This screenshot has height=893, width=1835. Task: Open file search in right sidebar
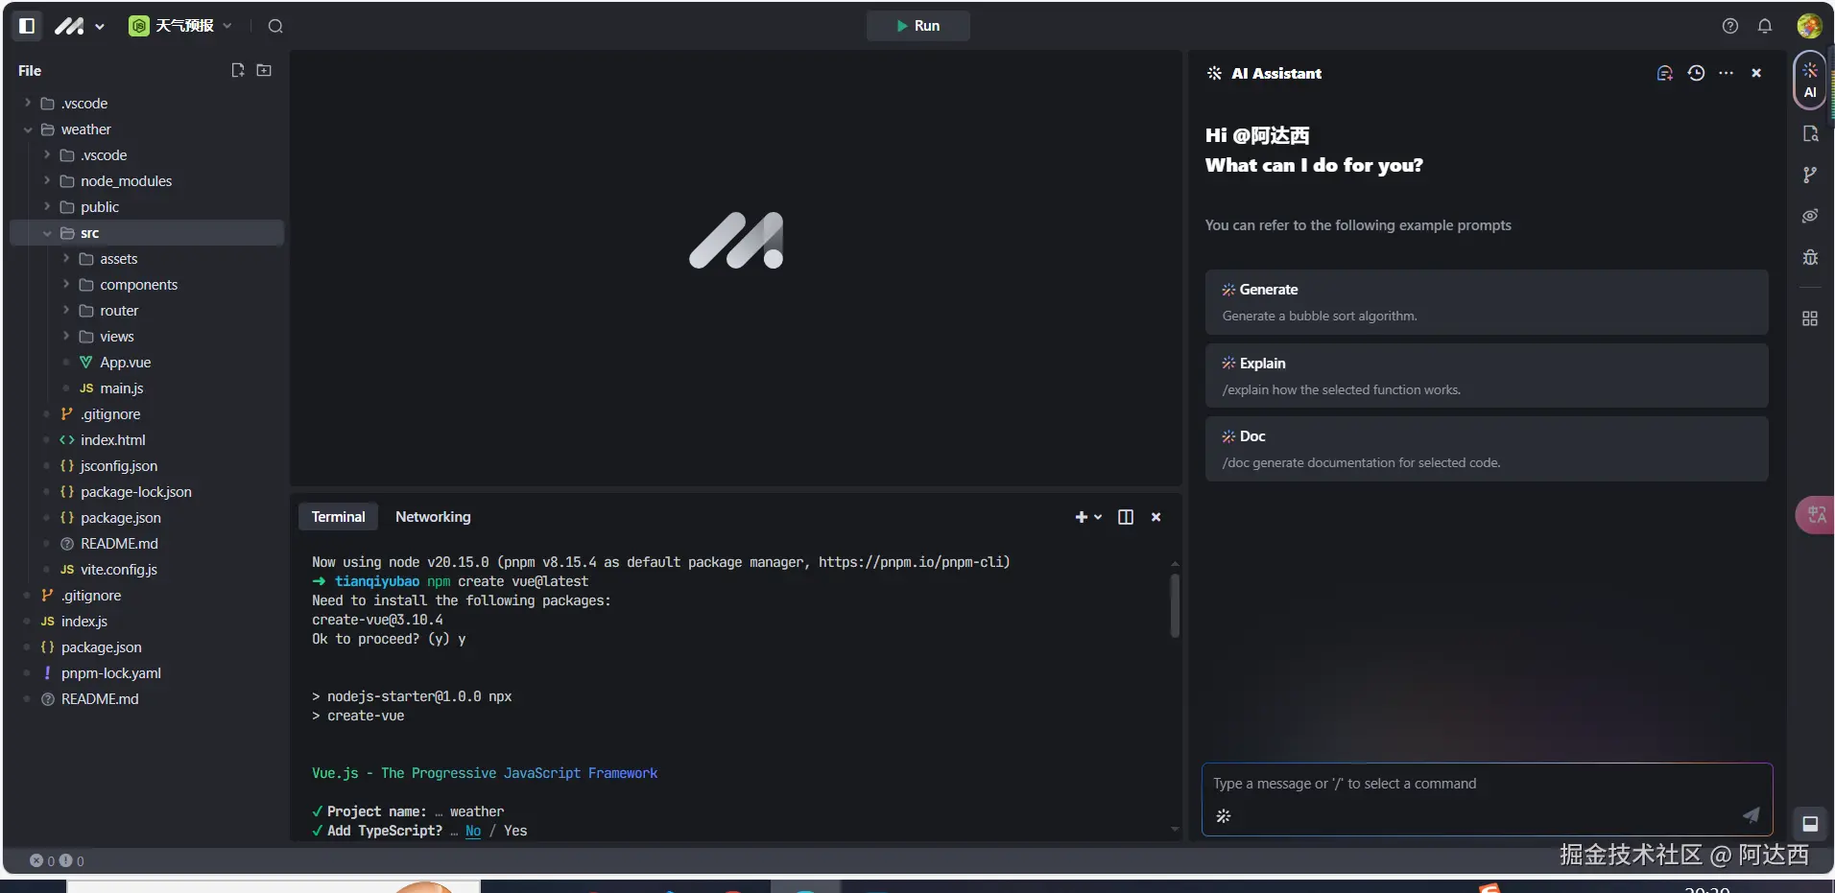(1810, 133)
